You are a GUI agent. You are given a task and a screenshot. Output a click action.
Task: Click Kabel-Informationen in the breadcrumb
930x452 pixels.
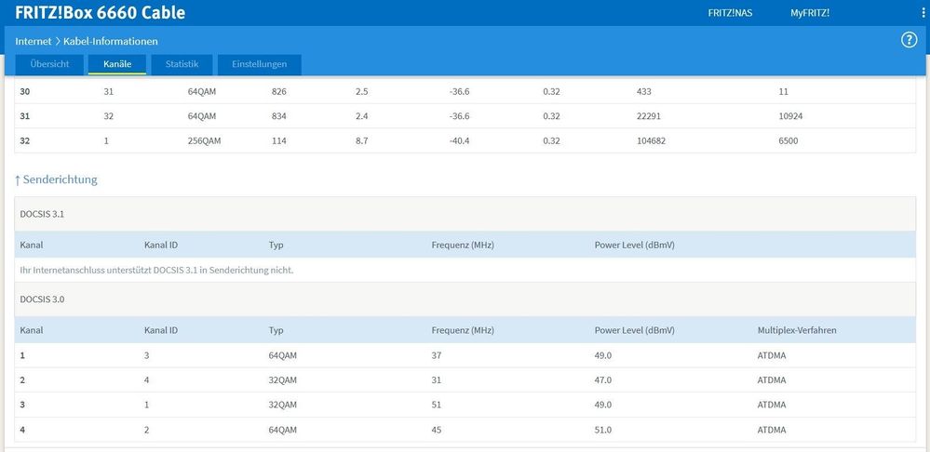coord(110,41)
